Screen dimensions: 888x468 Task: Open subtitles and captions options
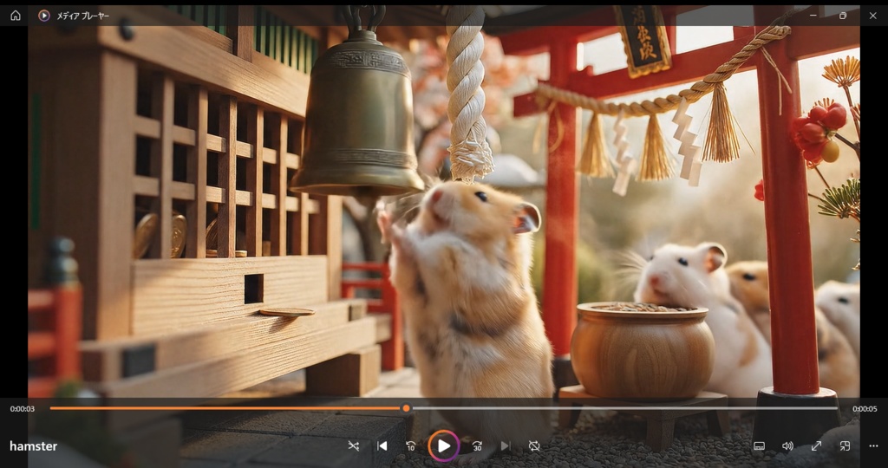pyautogui.click(x=760, y=446)
